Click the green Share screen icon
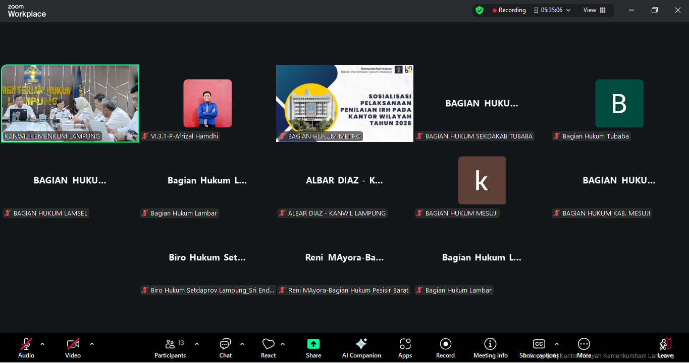This screenshot has width=689, height=363. tap(313, 344)
